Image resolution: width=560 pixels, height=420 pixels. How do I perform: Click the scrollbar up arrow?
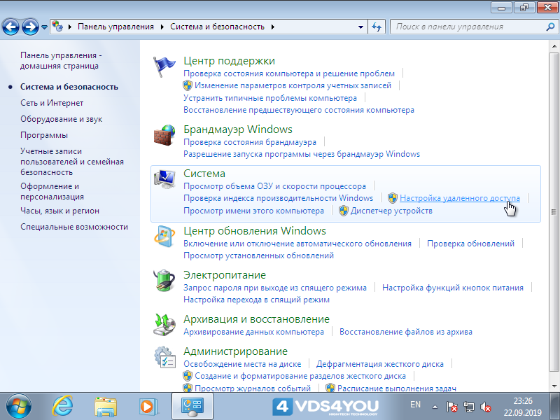(x=554, y=45)
